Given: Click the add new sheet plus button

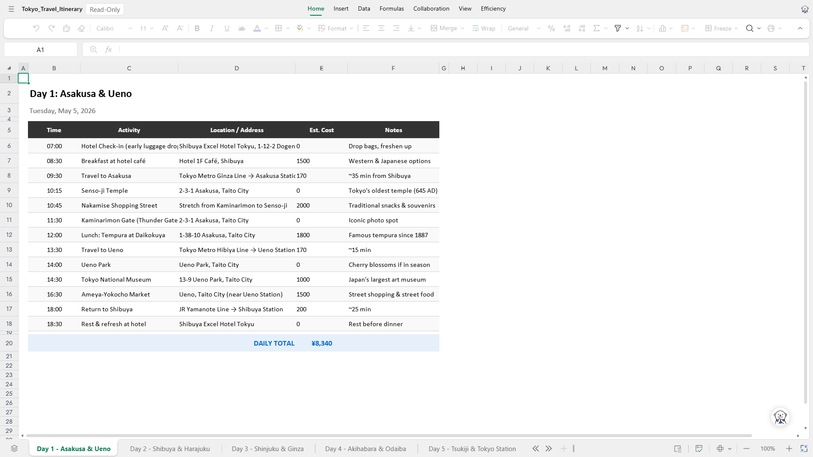Looking at the screenshot, I should pyautogui.click(x=563, y=449).
